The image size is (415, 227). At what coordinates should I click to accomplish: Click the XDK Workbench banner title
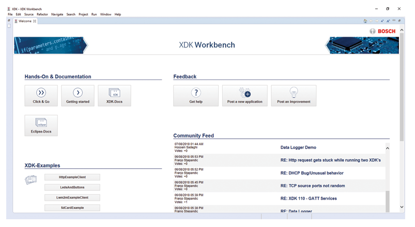(207, 45)
